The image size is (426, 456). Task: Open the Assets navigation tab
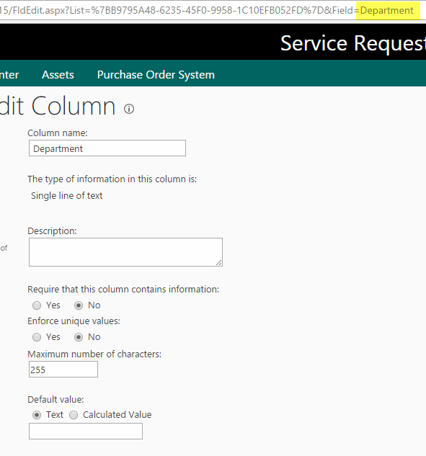[x=58, y=75]
